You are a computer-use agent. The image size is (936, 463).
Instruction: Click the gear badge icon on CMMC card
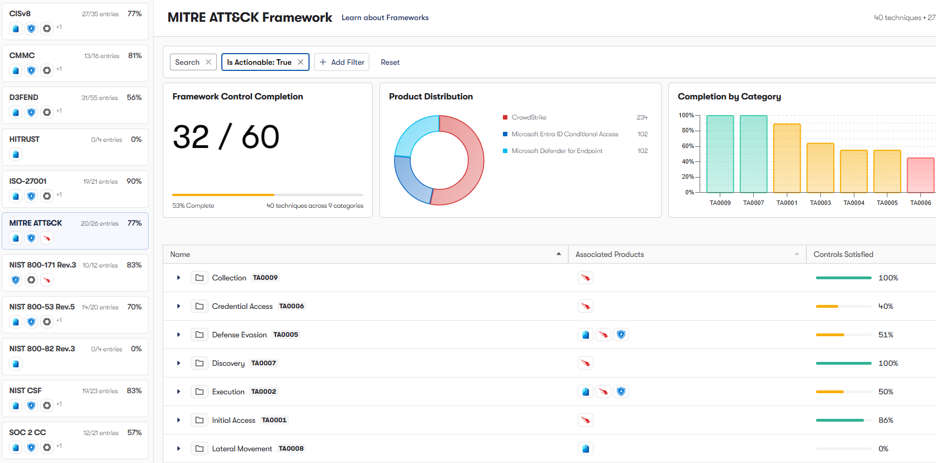pos(47,70)
